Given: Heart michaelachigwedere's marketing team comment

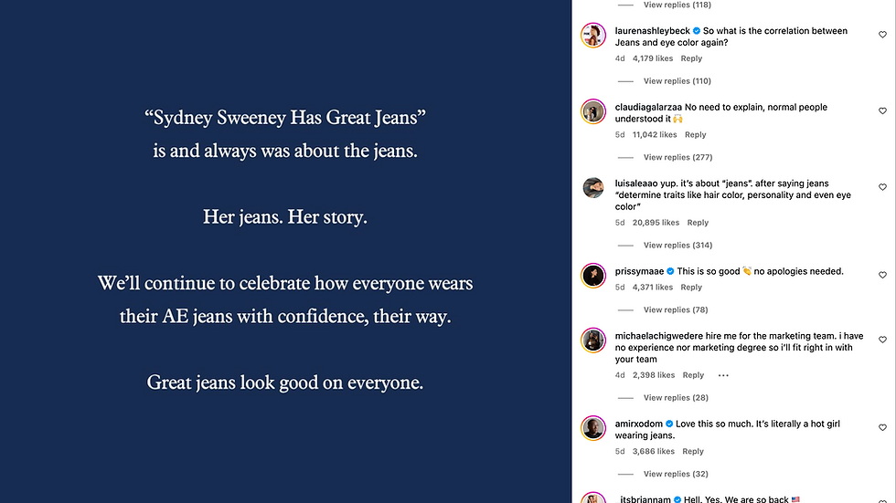Looking at the screenshot, I should tap(882, 340).
